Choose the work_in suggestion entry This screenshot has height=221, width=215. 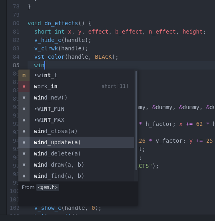pos(76,86)
